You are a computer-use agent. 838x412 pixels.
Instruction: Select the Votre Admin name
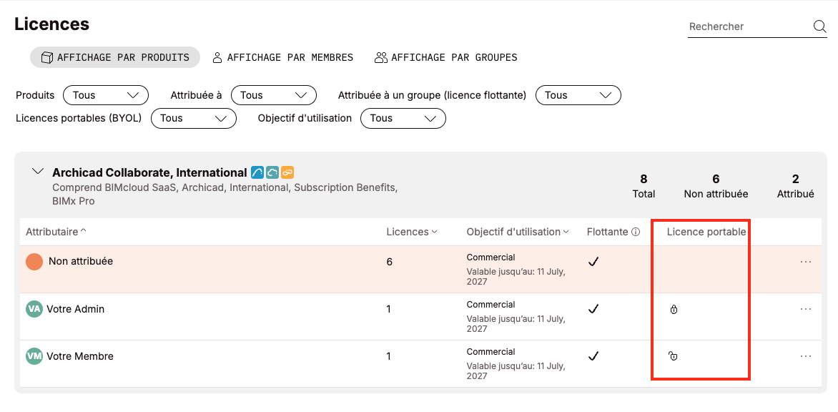point(75,309)
